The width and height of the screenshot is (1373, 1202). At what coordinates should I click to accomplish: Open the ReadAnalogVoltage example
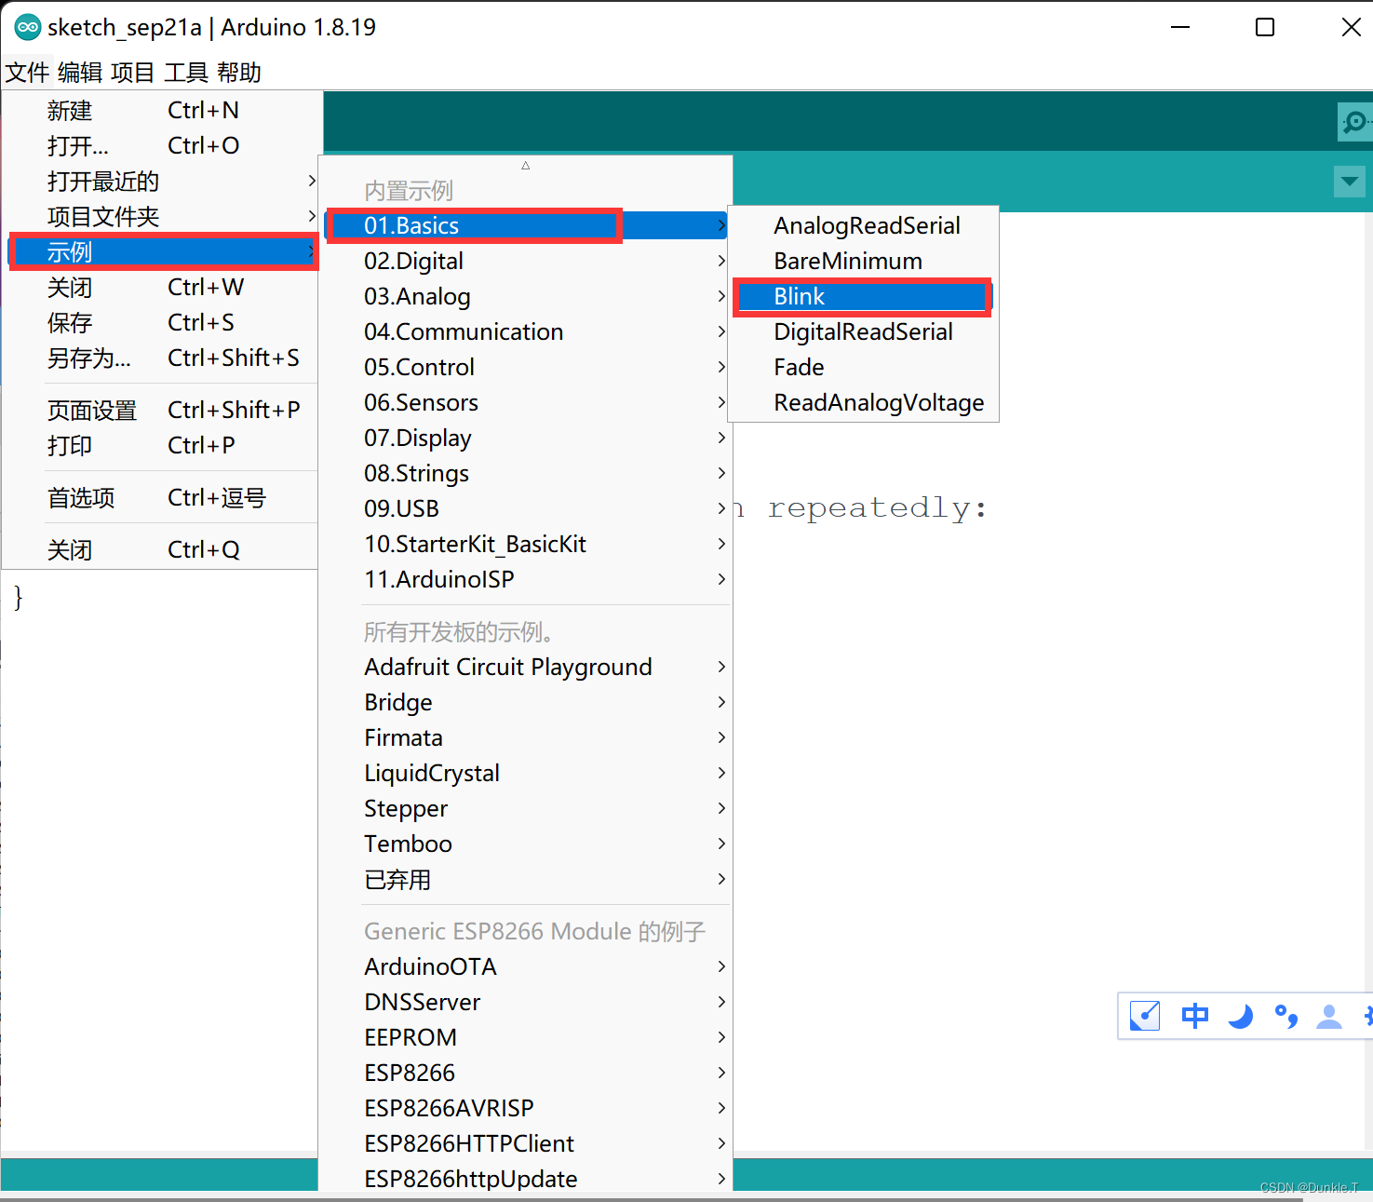point(864,402)
